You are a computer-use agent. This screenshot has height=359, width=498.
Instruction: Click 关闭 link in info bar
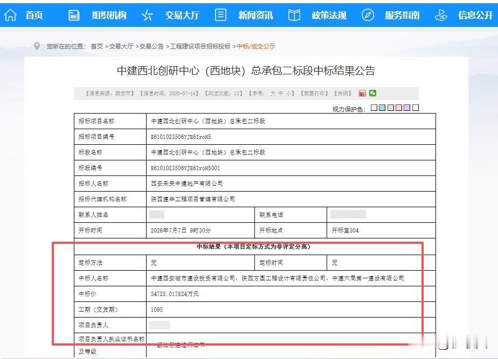(343, 94)
